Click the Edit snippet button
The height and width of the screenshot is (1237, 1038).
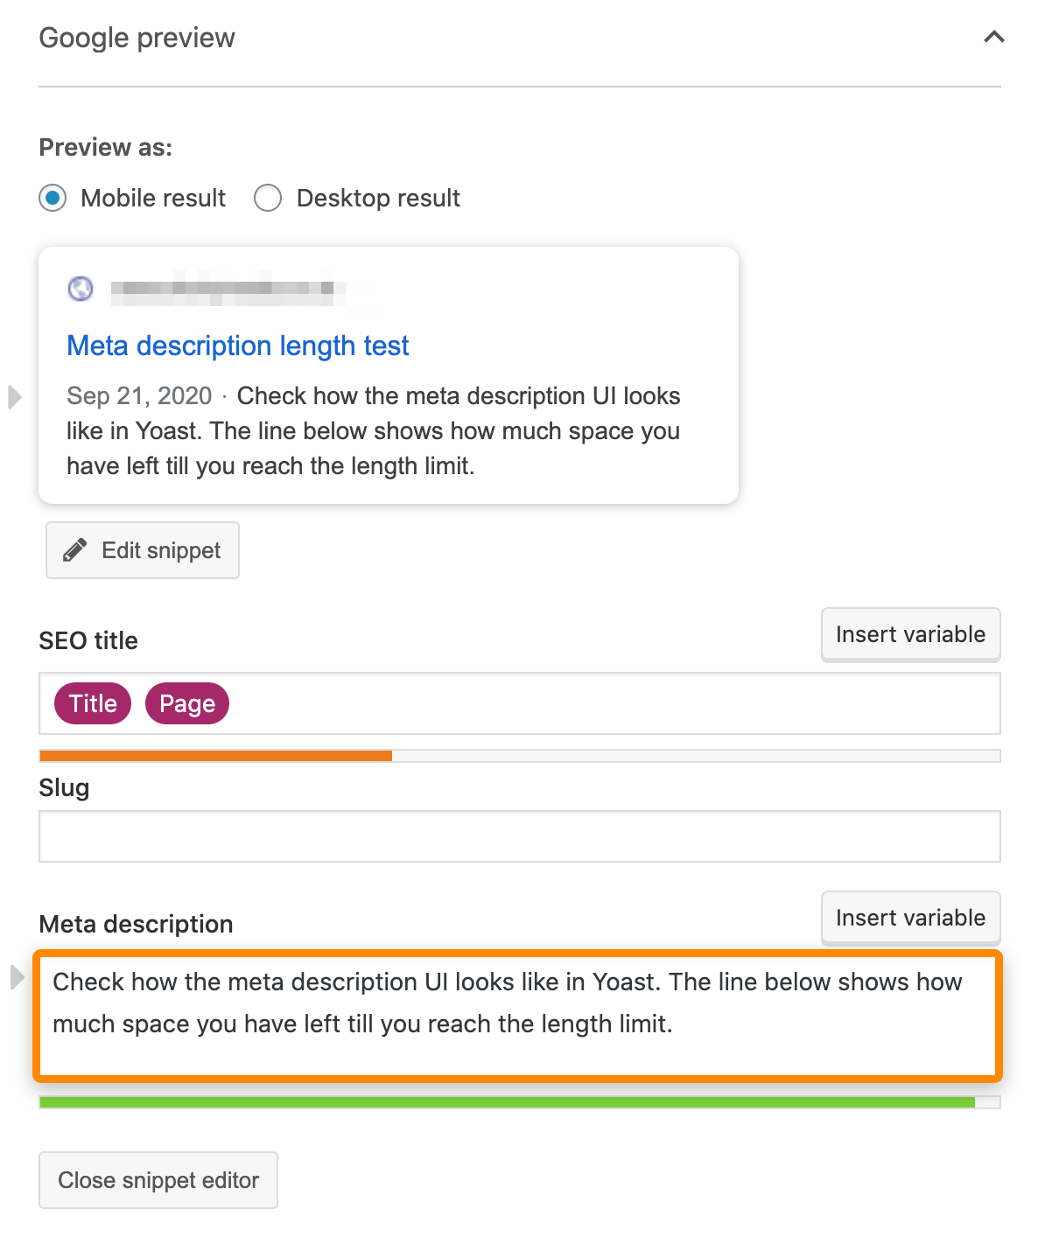coord(142,549)
